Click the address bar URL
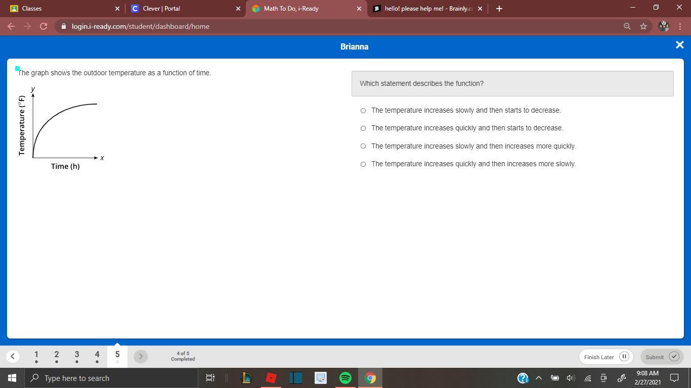 pyautogui.click(x=141, y=26)
